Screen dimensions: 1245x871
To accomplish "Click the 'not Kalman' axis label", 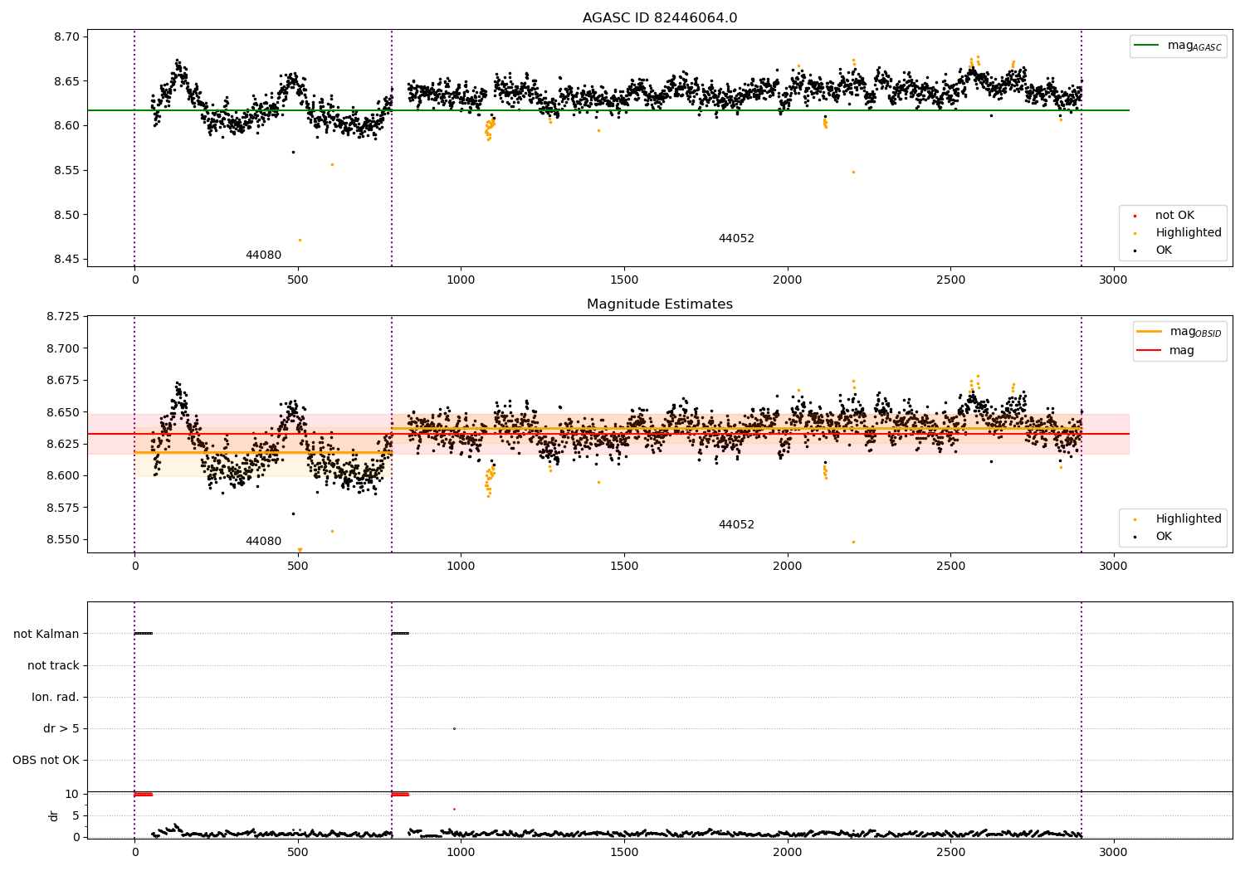I will click(x=46, y=634).
